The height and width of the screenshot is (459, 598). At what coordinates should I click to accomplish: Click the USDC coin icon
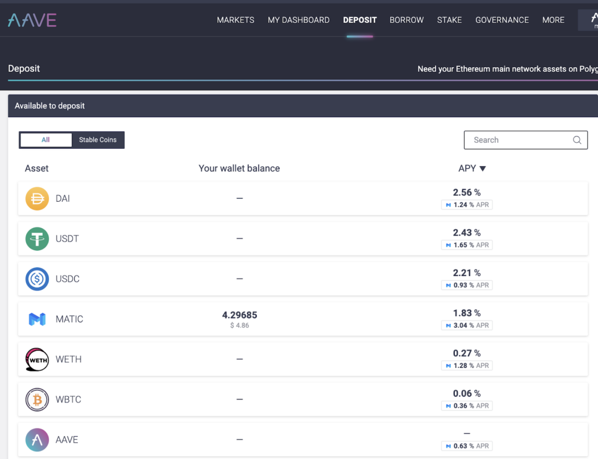coord(37,279)
